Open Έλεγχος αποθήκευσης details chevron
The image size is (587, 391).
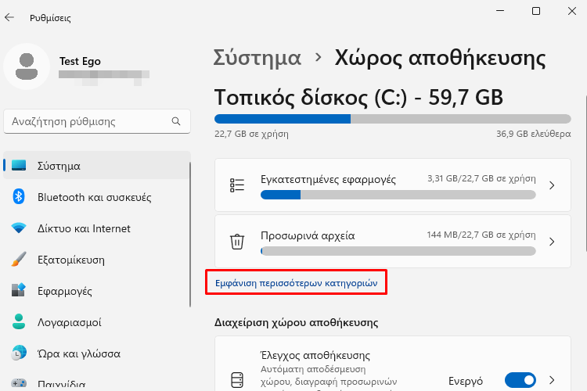pyautogui.click(x=552, y=380)
